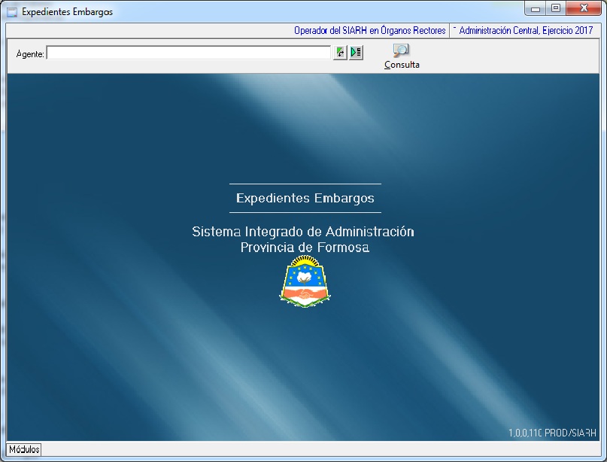Viewport: 607px width, 462px height.
Task: Click the Agente text input field
Action: (x=189, y=53)
